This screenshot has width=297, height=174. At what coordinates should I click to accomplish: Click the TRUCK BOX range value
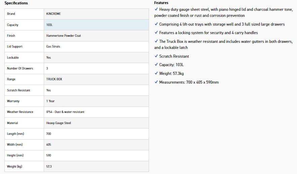coord(54,79)
